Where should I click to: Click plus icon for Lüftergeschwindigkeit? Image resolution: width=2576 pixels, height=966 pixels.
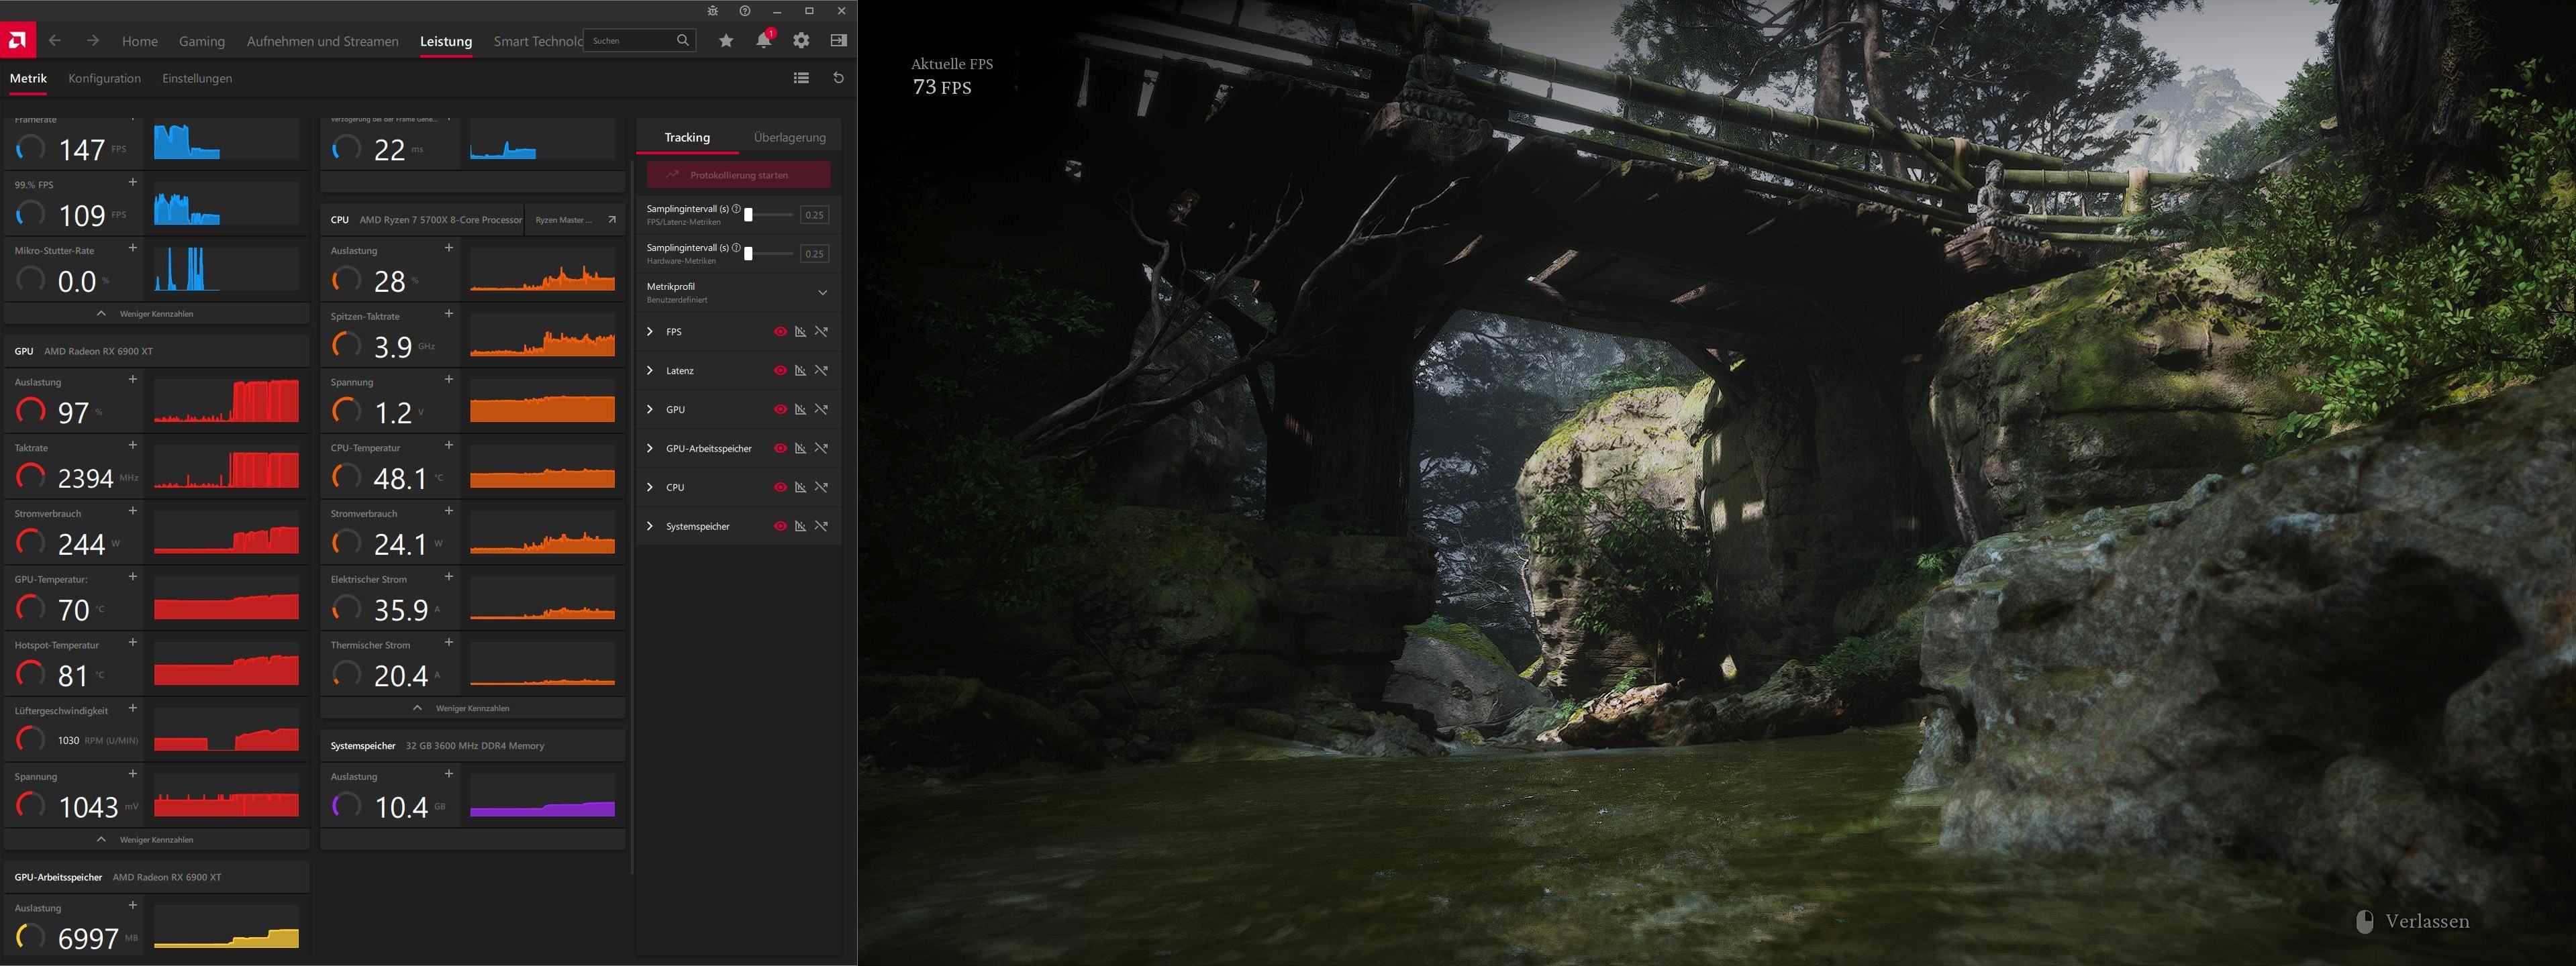[132, 708]
